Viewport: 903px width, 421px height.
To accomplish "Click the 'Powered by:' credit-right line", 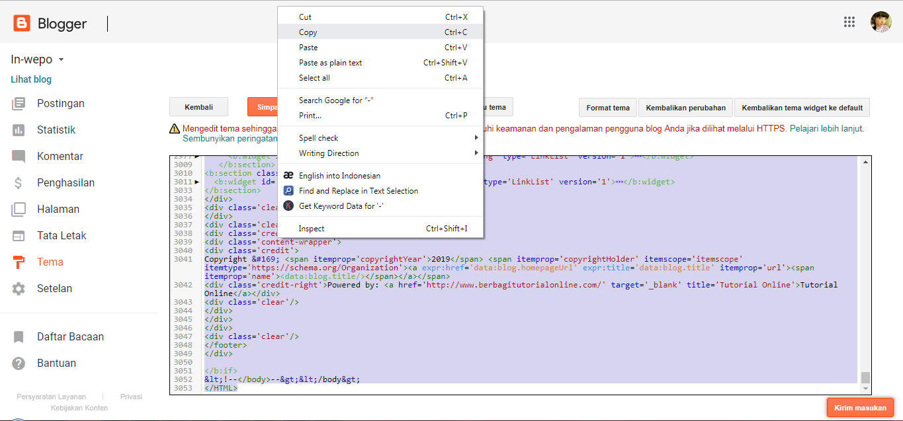I will click(521, 289).
